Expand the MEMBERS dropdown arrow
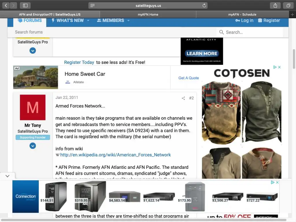The image size is (296, 222). (128, 21)
